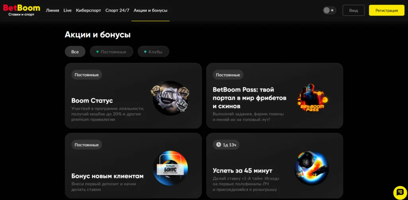The width and height of the screenshot is (408, 200).
Task: Open the Линия menu item
Action: (53, 10)
